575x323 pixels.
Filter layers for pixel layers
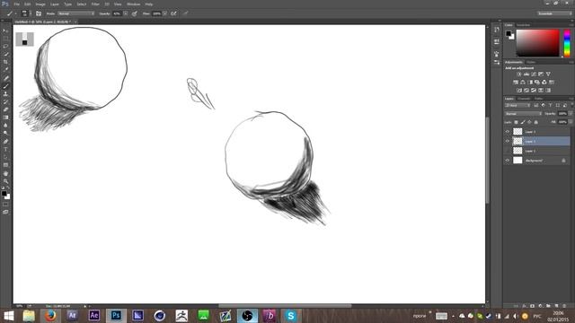(x=535, y=106)
